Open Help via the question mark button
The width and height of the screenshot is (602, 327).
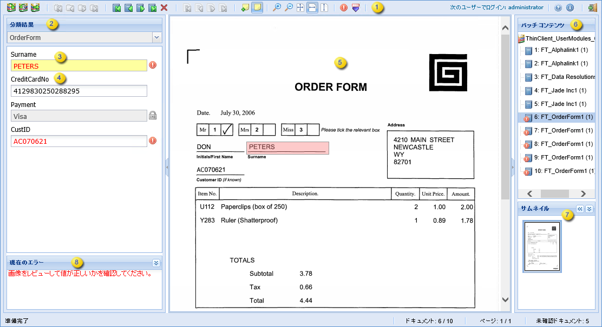(x=558, y=7)
